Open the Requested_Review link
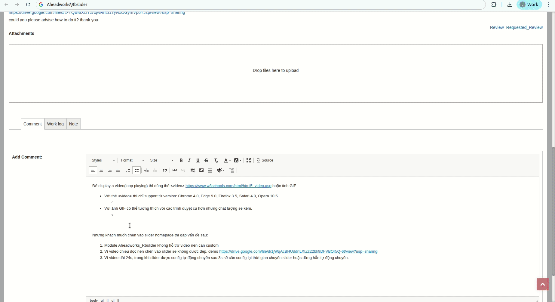555x302 pixels. [524, 27]
